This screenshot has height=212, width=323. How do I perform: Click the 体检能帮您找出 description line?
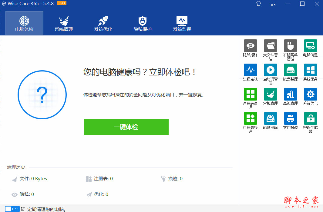(x=144, y=95)
